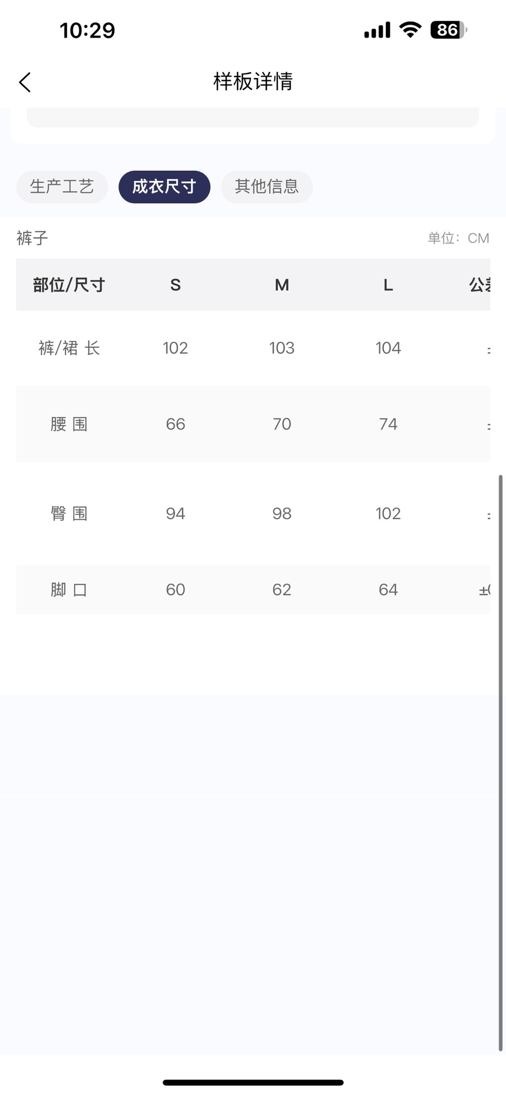Screen dimensions: 506x1095
Task: Tap the 部位/尺寸 column header
Action: point(69,285)
